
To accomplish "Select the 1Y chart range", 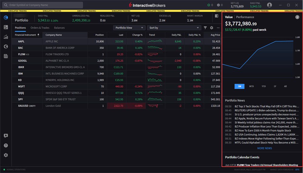I will click(275, 86).
